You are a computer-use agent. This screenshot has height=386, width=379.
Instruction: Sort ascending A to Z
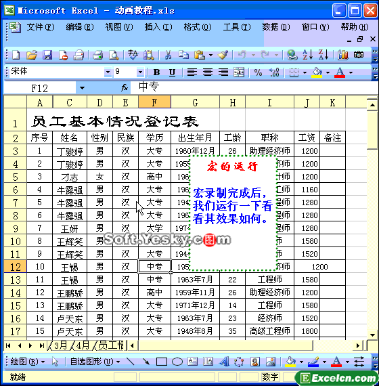[308, 55]
